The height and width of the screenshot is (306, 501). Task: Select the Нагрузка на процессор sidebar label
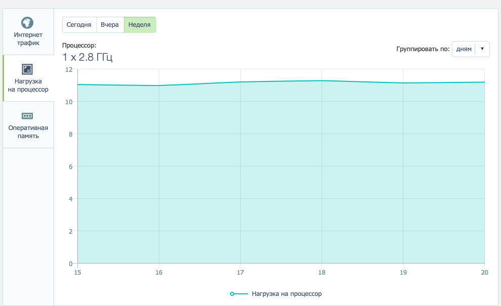coord(28,85)
